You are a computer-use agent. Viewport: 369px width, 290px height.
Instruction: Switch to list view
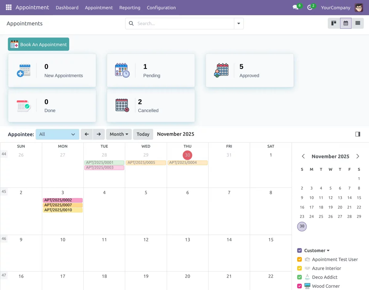click(357, 23)
